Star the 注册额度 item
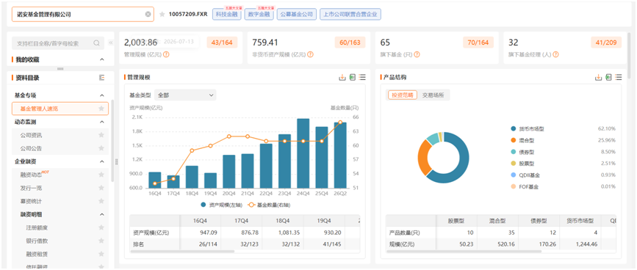This screenshot has width=637, height=270. pos(101,228)
